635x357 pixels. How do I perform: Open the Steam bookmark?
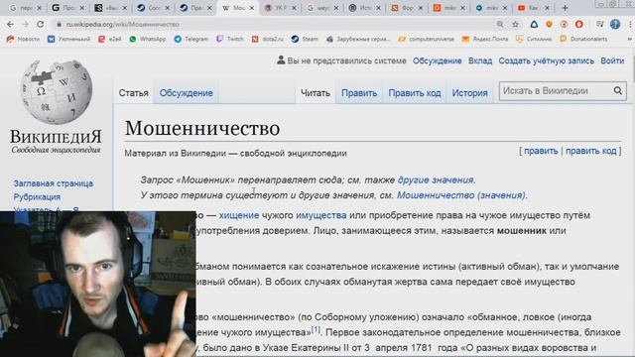coord(305,39)
